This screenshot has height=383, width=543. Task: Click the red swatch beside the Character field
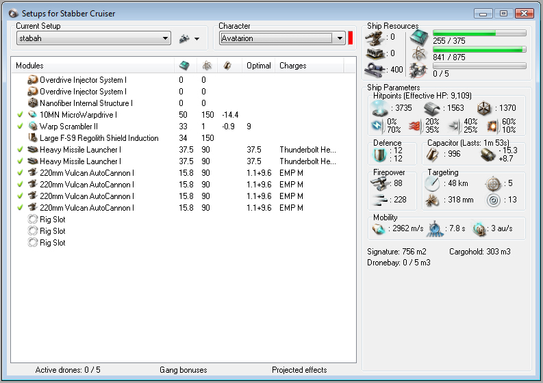point(351,38)
